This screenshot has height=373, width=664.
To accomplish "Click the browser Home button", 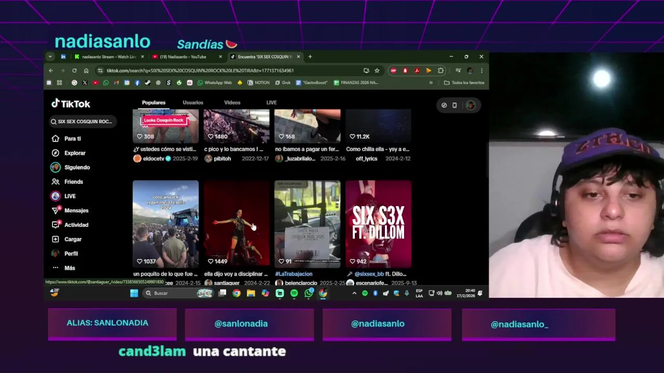I will coord(86,70).
